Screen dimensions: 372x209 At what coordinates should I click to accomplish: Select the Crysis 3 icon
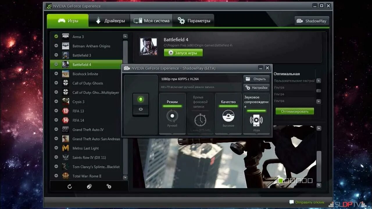coord(66,102)
